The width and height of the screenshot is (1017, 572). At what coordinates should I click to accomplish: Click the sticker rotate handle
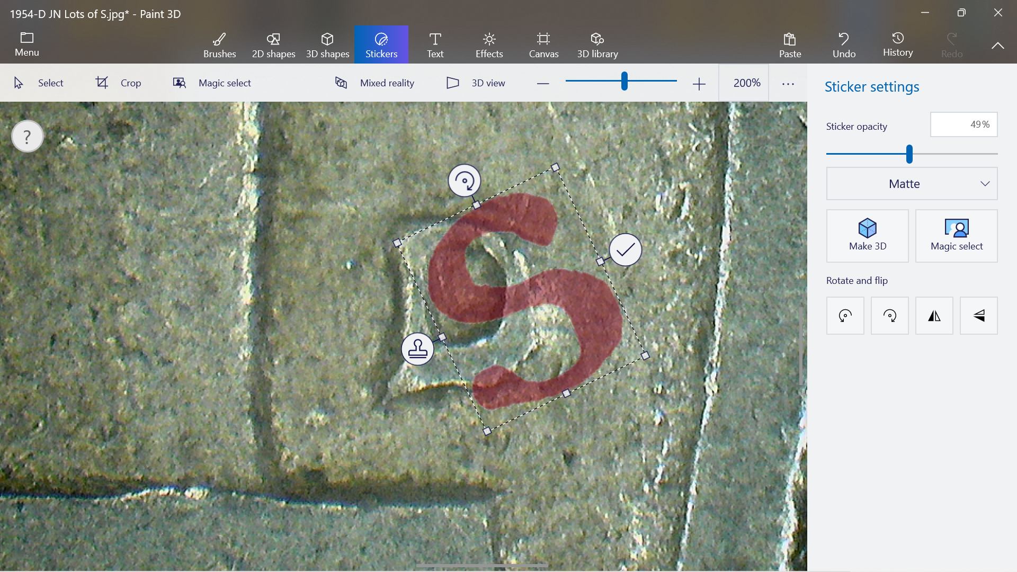(x=465, y=181)
